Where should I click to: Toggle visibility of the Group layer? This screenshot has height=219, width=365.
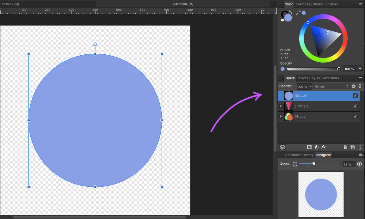click(355, 117)
